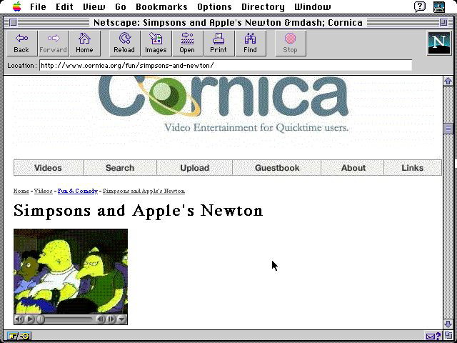The height and width of the screenshot is (343, 457).
Task: Click the Netscape N logo
Action: tap(438, 44)
